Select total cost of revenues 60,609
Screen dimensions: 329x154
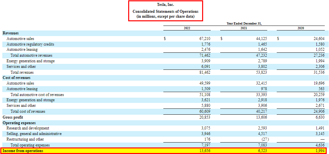click(x=204, y=111)
